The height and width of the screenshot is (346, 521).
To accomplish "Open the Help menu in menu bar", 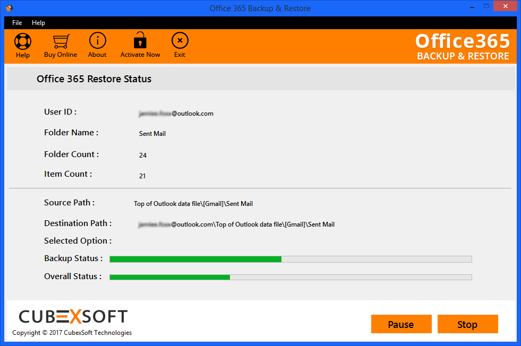I will pyautogui.click(x=38, y=23).
